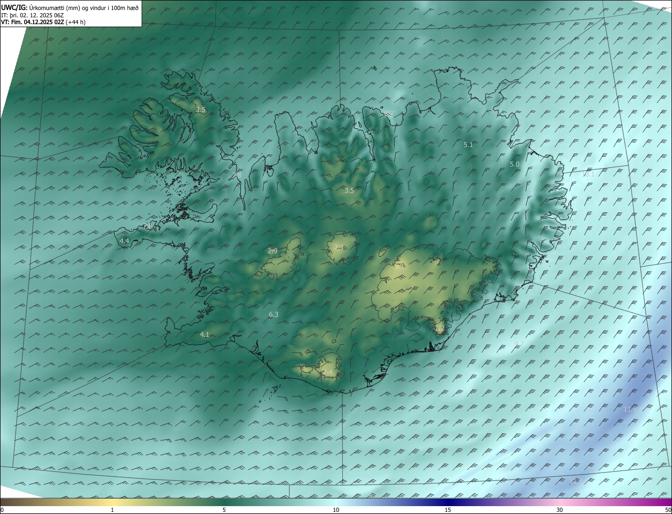This screenshot has height=514, width=672.
Task: Click the valid time "VT: Fim. 04.12.2025 02Z (+44 h)"
Action: coord(44,22)
